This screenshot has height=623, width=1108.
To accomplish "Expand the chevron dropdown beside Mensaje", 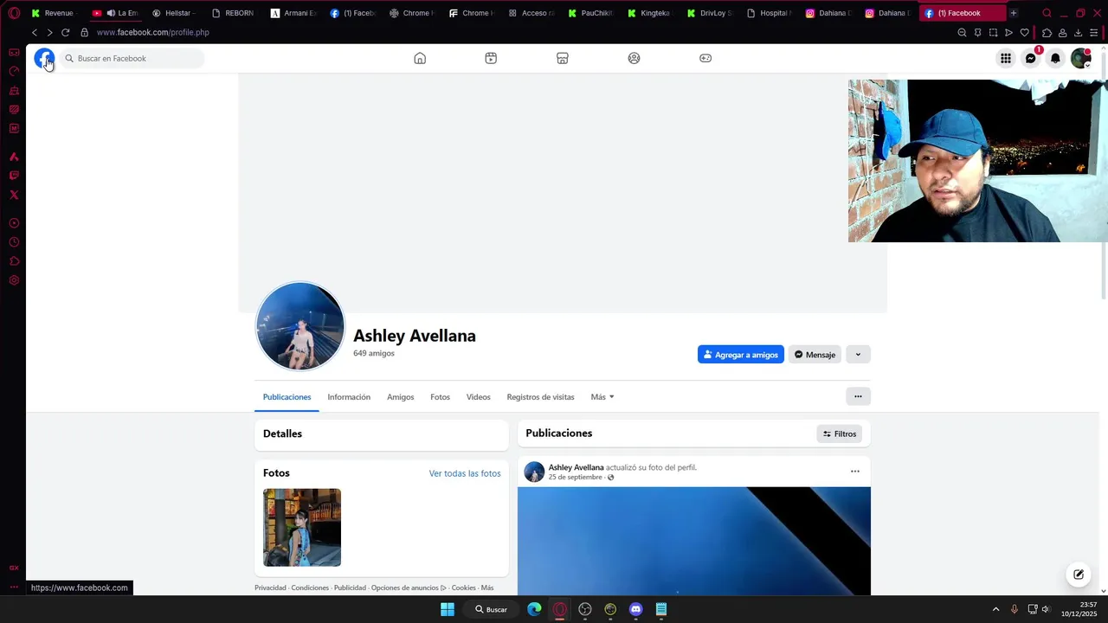I will (858, 354).
